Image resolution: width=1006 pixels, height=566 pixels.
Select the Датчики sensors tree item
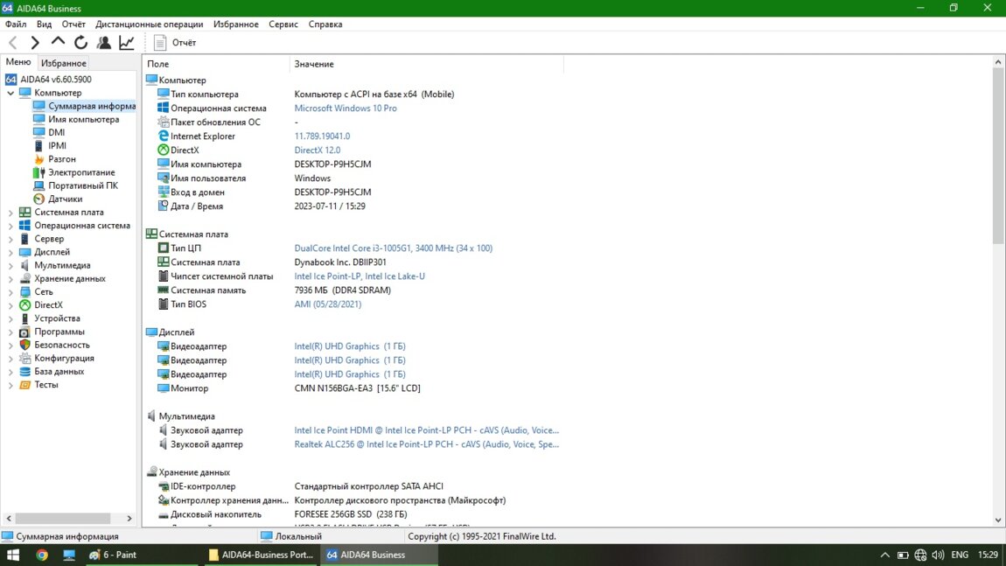(x=65, y=199)
